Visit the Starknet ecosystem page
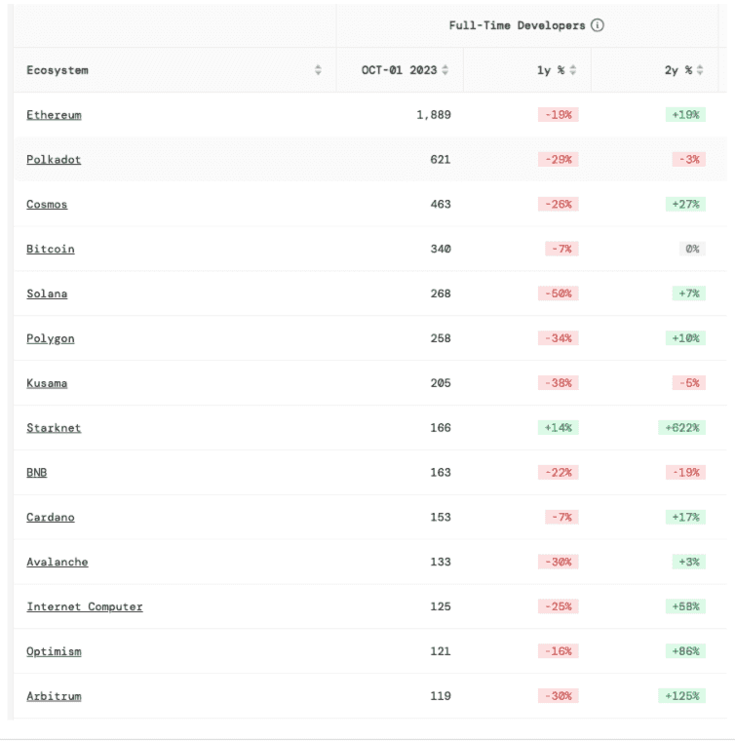 click(54, 428)
